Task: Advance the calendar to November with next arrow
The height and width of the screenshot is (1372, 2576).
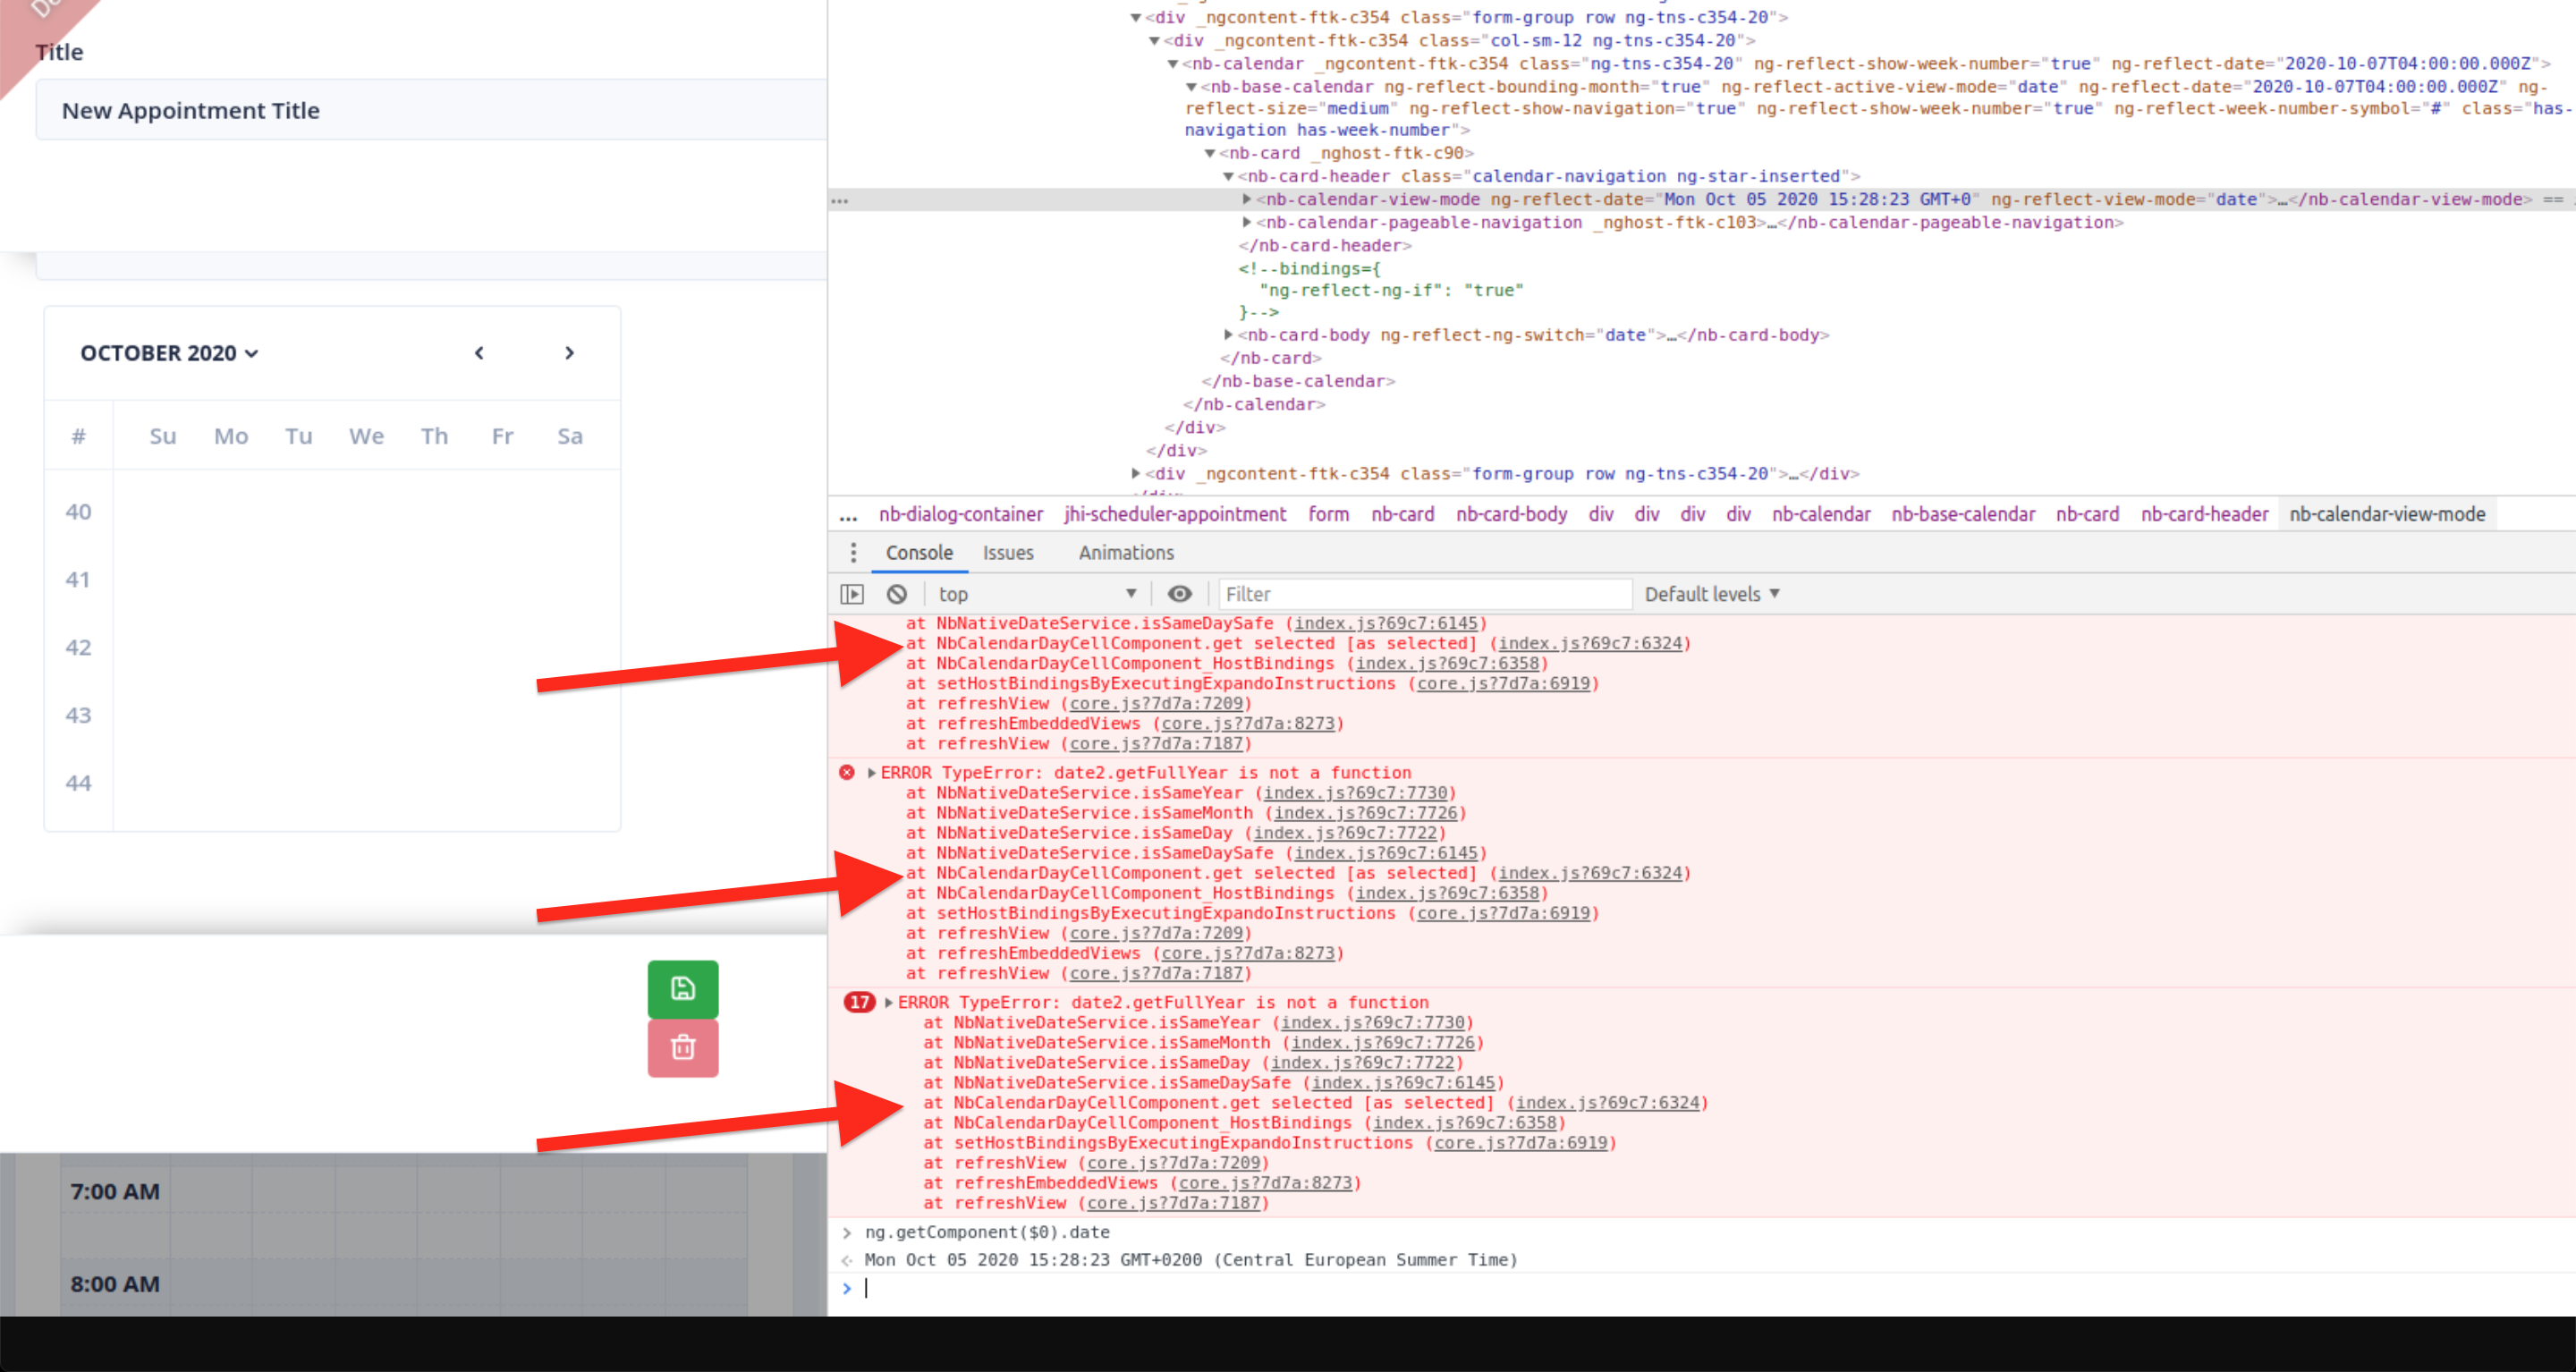Action: [569, 353]
